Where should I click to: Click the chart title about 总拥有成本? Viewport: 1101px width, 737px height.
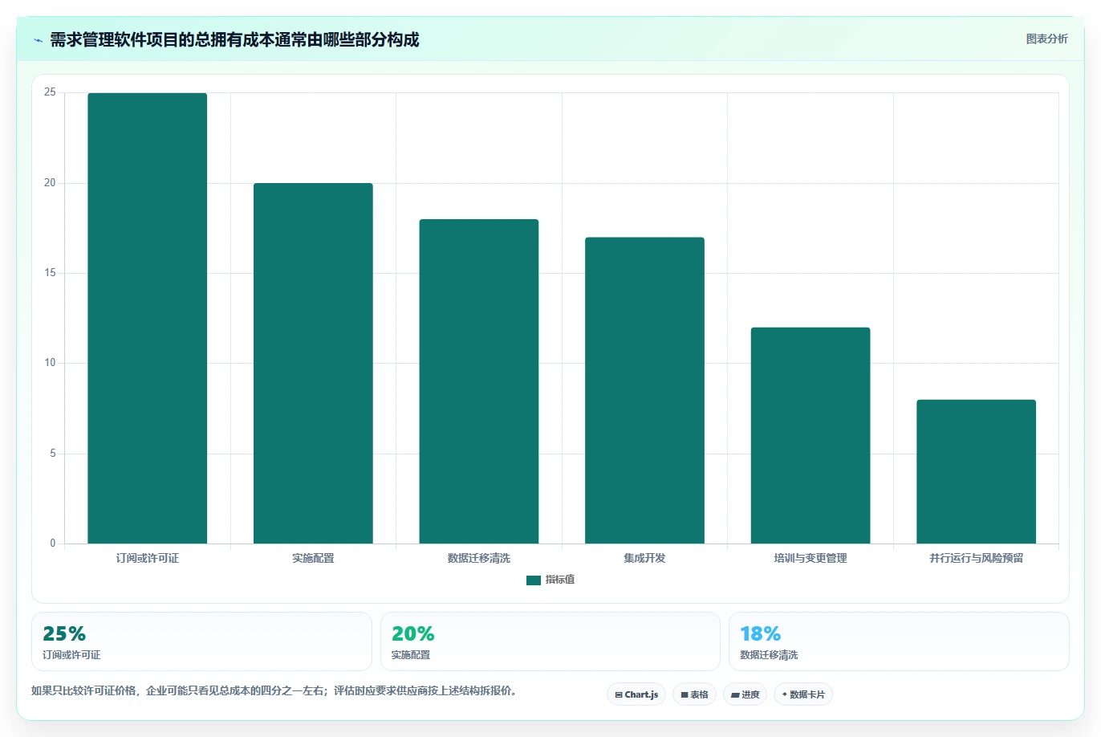234,40
